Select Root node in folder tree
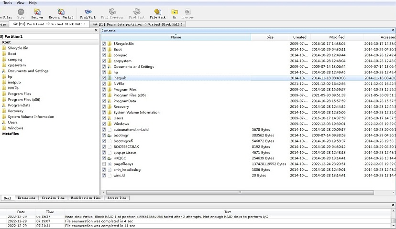This screenshot has width=396, height=229. click(7, 42)
